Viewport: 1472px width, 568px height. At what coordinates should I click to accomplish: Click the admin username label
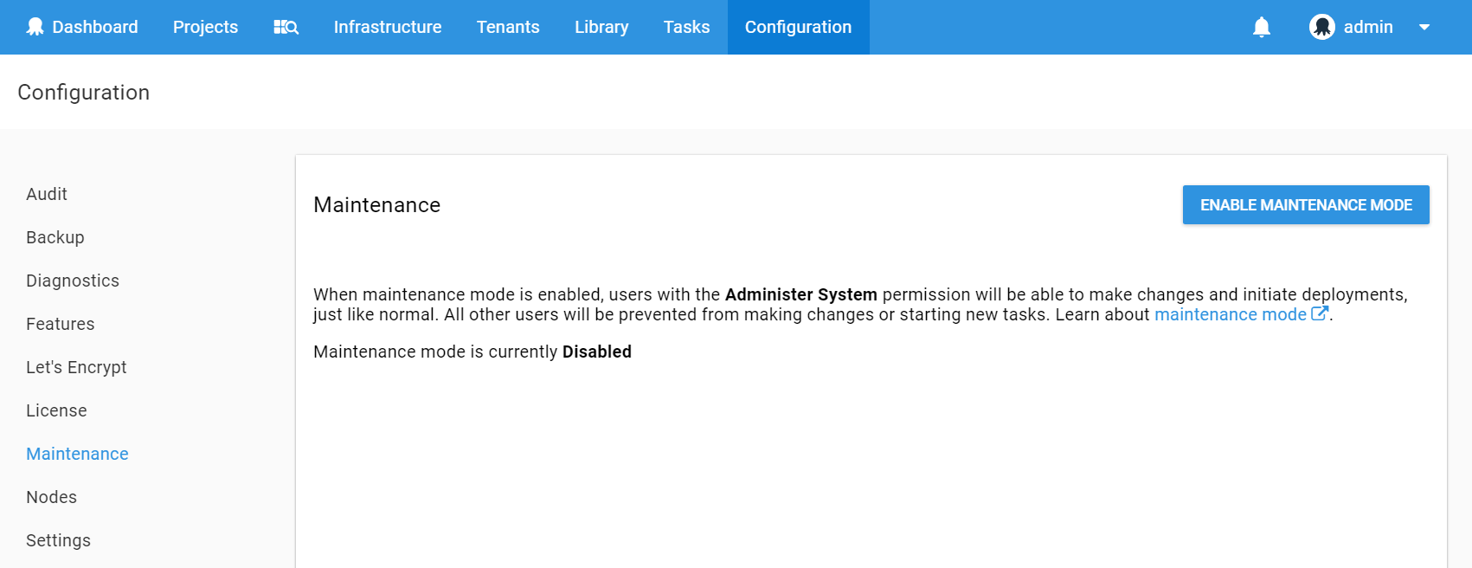1368,27
